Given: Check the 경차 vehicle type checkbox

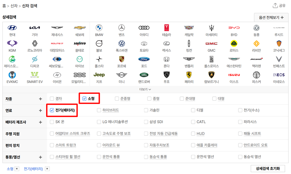Looking at the screenshot, I should [x=52, y=99].
